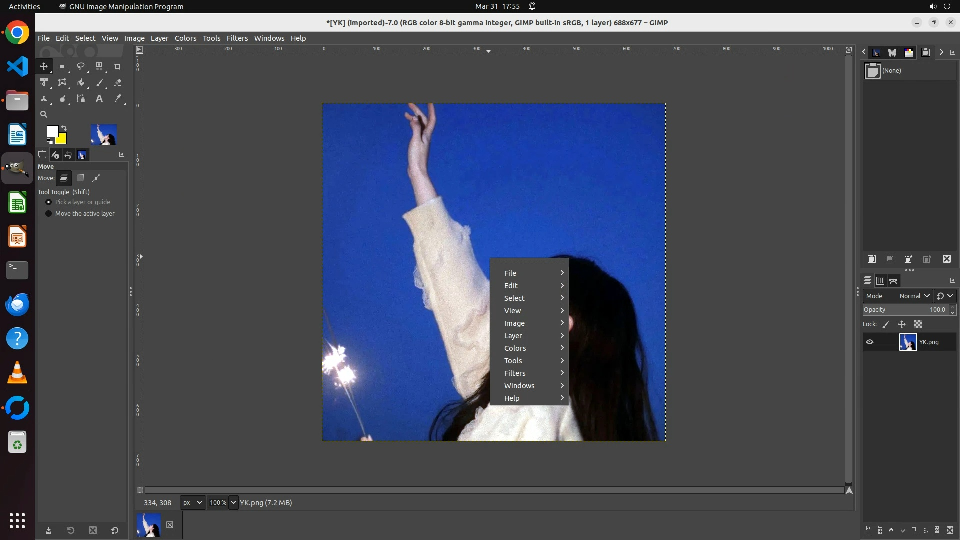
Task: Open the layer Mode Normal dropdown
Action: pos(914,296)
